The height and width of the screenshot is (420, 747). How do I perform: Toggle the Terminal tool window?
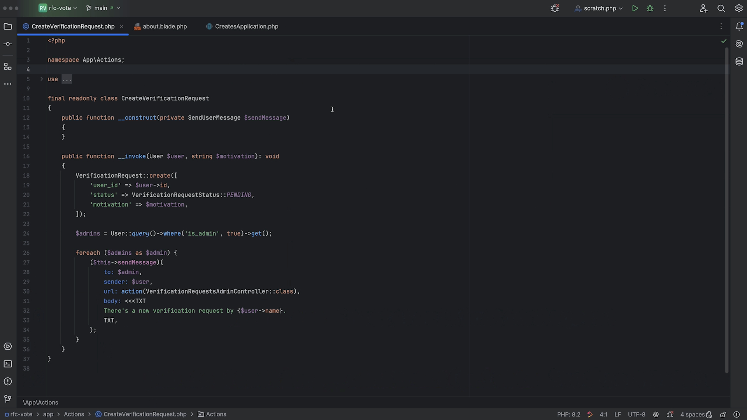[x=8, y=364]
